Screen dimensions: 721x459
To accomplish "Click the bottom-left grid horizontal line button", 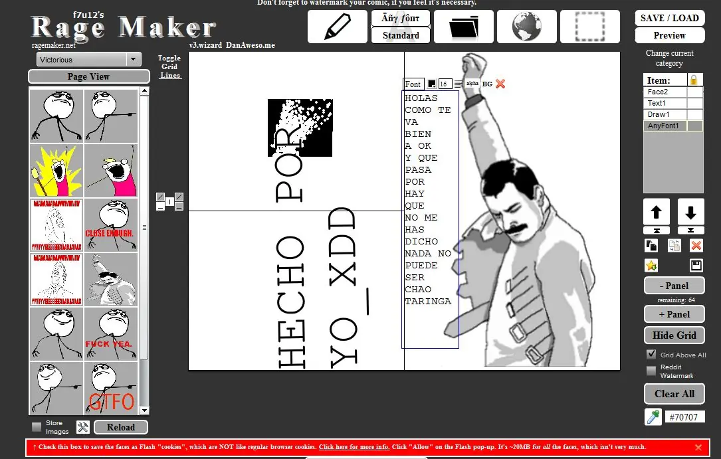I will [x=160, y=207].
